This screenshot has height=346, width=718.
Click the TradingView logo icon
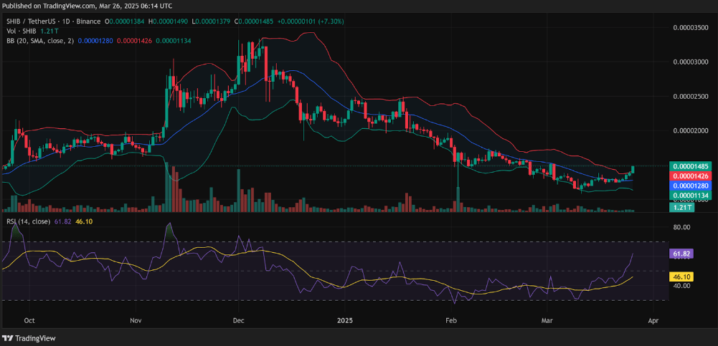click(8, 338)
